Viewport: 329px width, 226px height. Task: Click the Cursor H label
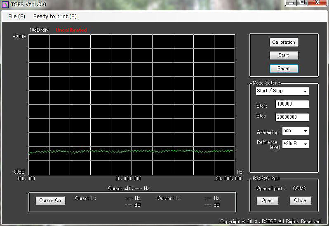(168, 198)
